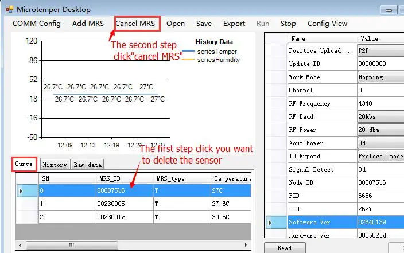
Task: Open the RF Baud 20kbs dropdown
Action: point(380,116)
